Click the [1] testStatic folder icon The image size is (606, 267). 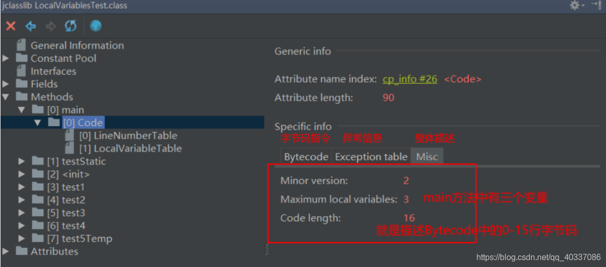pyautogui.click(x=38, y=161)
